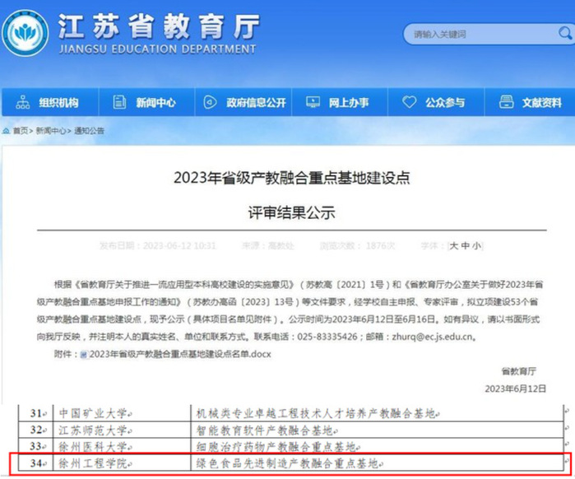Click the 新闻中心 newspaper icon
575x479 pixels.
point(120,103)
